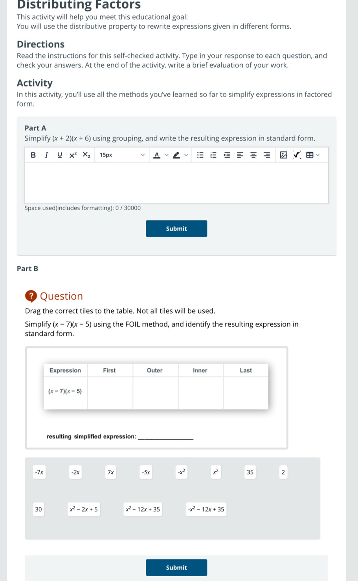Click inside the Part A text editor
358x581 pixels.
(176, 182)
